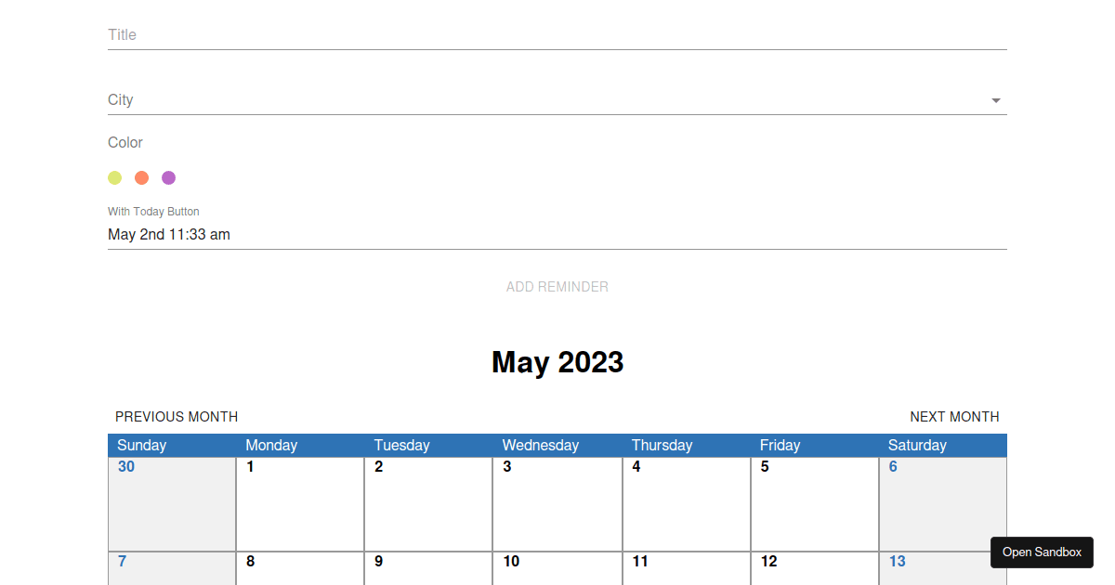Image resolution: width=1115 pixels, height=585 pixels.
Task: Click the Wednesday column header
Action: click(540, 445)
